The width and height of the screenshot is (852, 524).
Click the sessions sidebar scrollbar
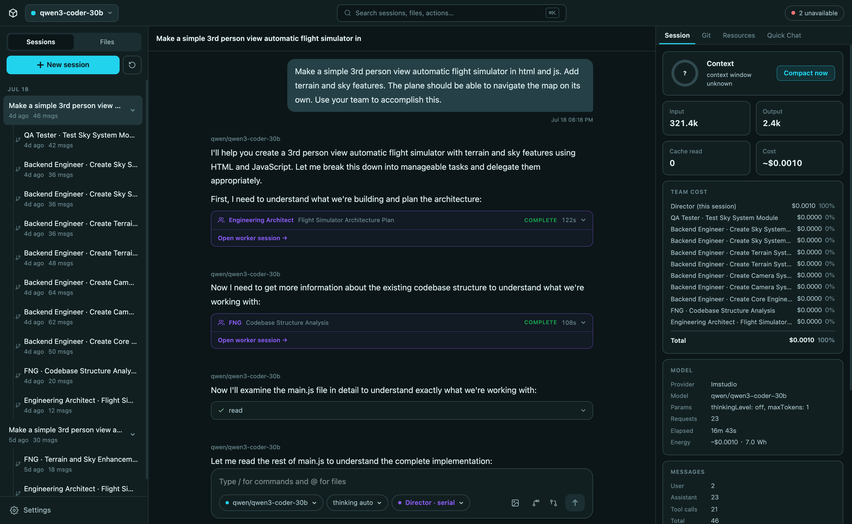(147, 279)
